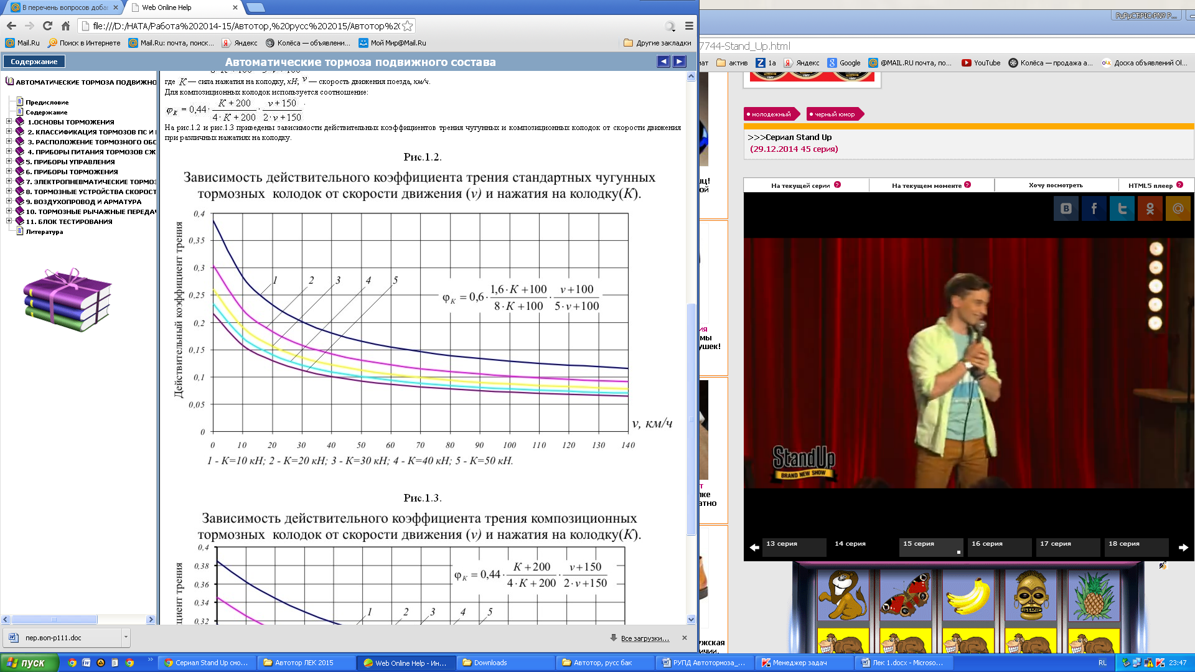The image size is (1195, 672).
Task: Share video on VKontakte
Action: 1066,208
